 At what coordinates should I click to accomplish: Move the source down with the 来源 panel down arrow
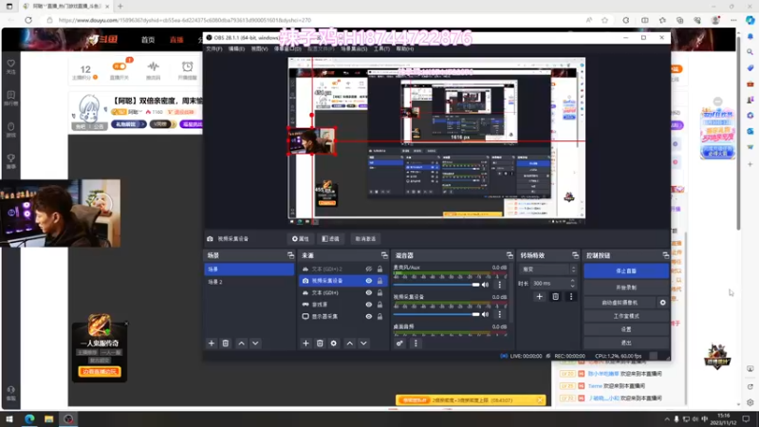coord(363,343)
